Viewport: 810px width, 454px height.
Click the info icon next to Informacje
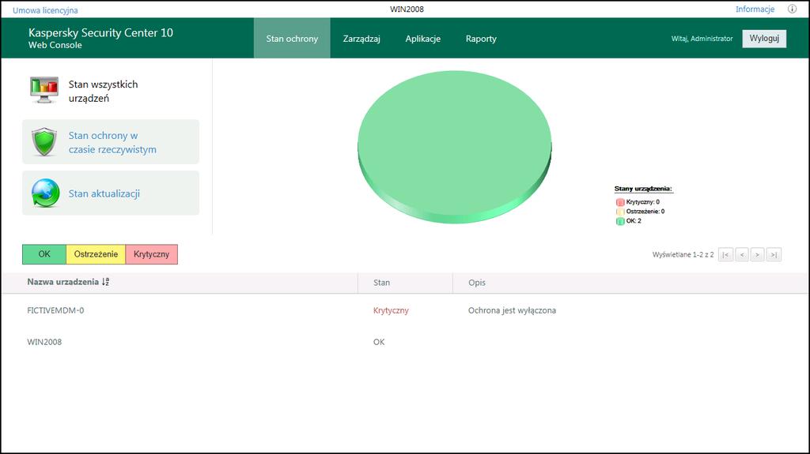792,9
